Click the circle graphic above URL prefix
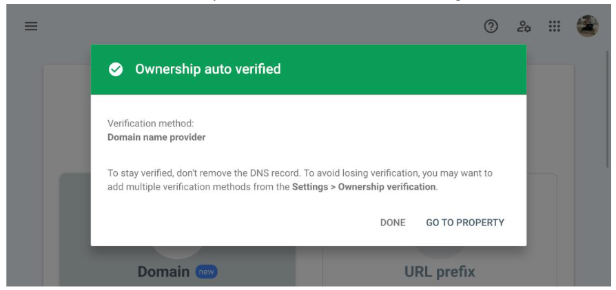This screenshot has height=290, width=616. 440,252
